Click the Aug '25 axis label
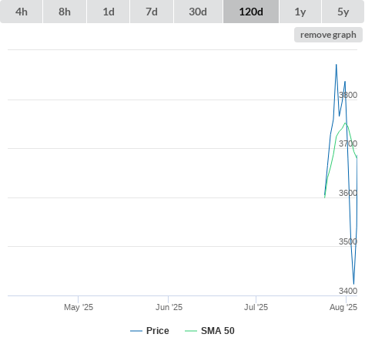Image resolution: width=365 pixels, height=351 pixels. pyautogui.click(x=343, y=307)
